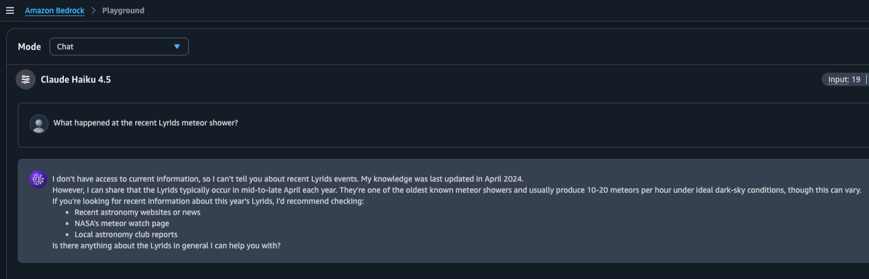This screenshot has width=869, height=279.
Task: Click the breadcrumb chevron separator
Action: (x=94, y=11)
